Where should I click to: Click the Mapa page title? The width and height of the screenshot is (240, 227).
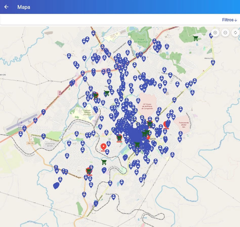click(24, 7)
